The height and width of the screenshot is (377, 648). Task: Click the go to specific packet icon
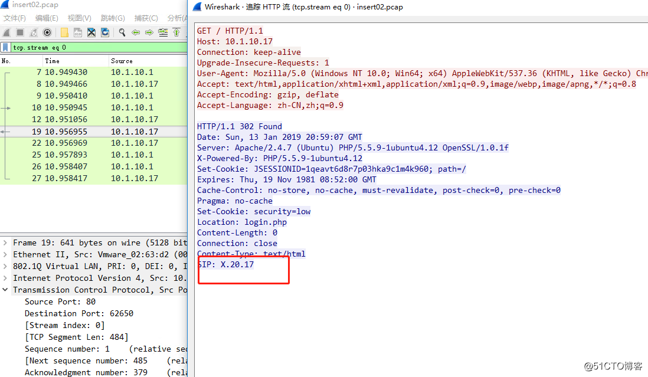pyautogui.click(x=163, y=32)
